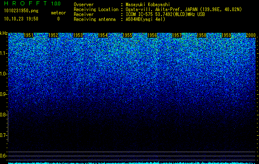Click the 1959 time marker
Screen dimensions: 259x164
pyautogui.click(x=226, y=35)
